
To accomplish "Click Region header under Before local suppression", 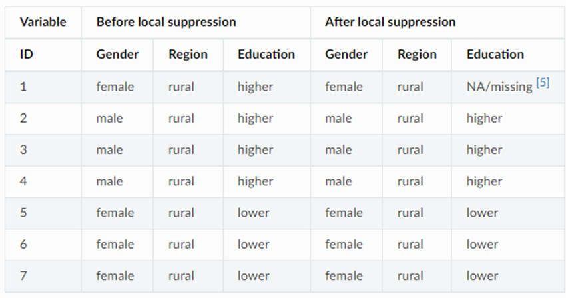I will point(187,55).
